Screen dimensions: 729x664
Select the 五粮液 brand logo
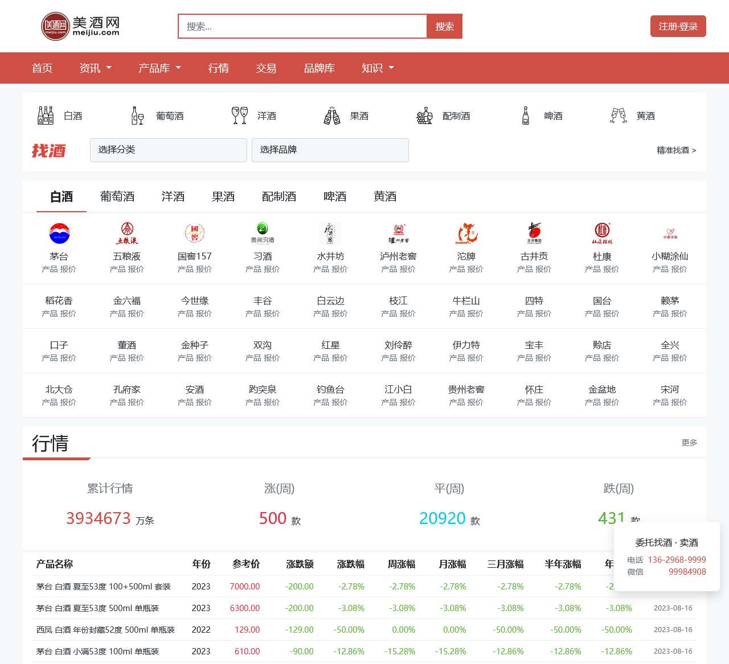point(126,233)
